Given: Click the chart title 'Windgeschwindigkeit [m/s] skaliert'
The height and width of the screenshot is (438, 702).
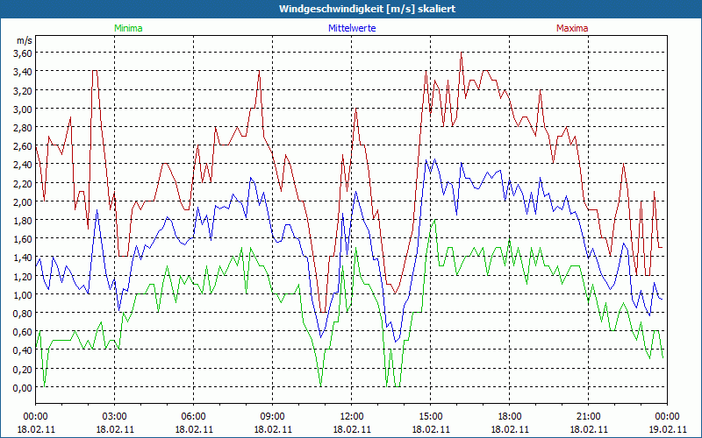Looking at the screenshot, I should pos(367,9).
